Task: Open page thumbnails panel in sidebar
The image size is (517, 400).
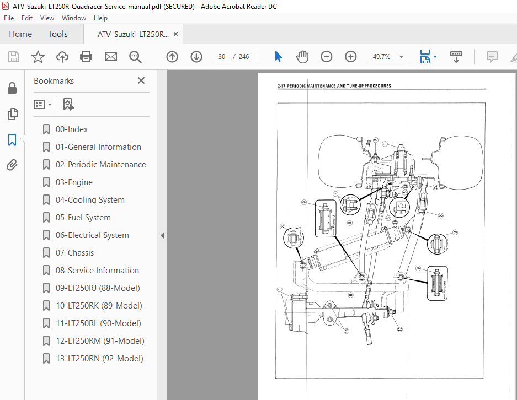Action: point(12,114)
